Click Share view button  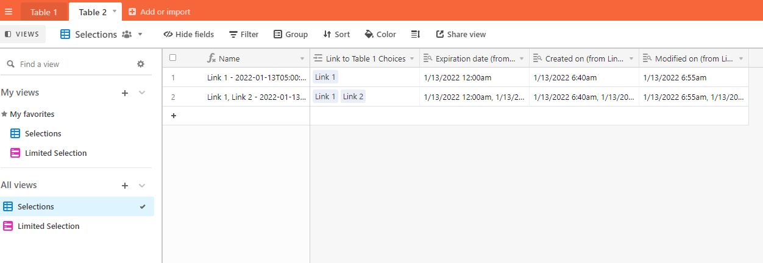(x=461, y=34)
